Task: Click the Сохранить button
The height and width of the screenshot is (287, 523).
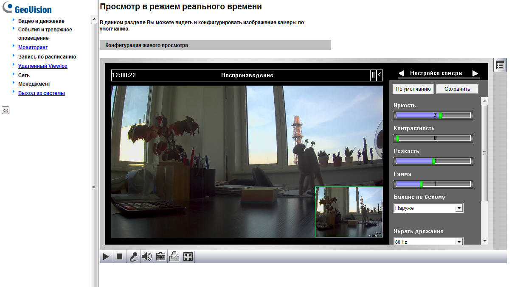Action: 457,89
